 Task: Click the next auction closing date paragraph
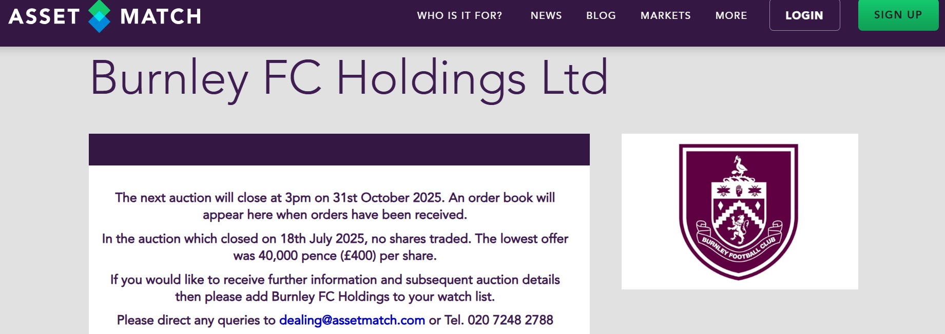click(335, 206)
